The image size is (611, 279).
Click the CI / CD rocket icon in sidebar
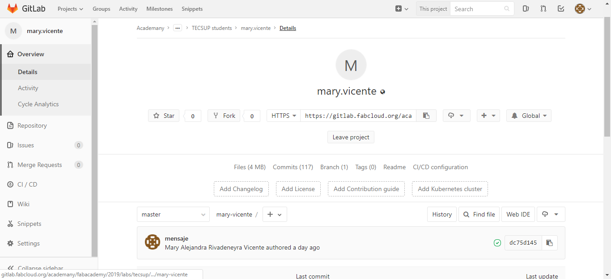10,184
